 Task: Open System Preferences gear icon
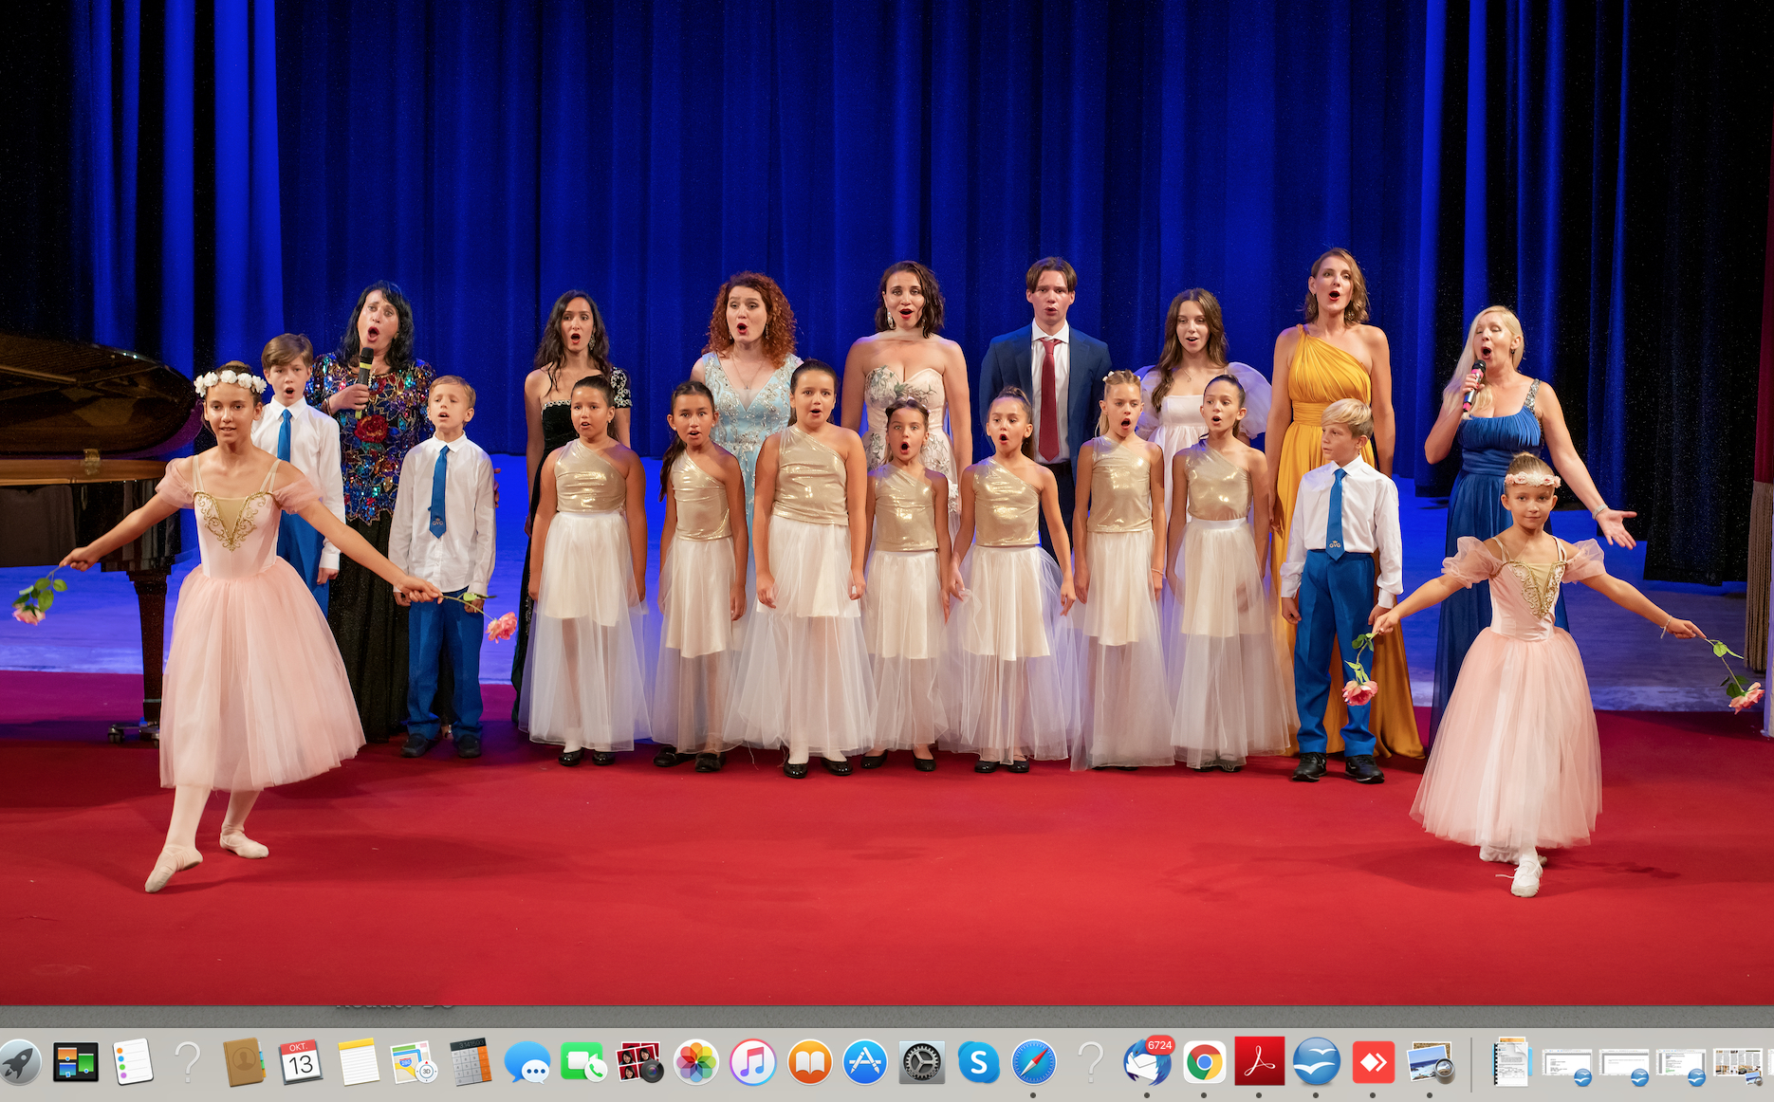(921, 1062)
